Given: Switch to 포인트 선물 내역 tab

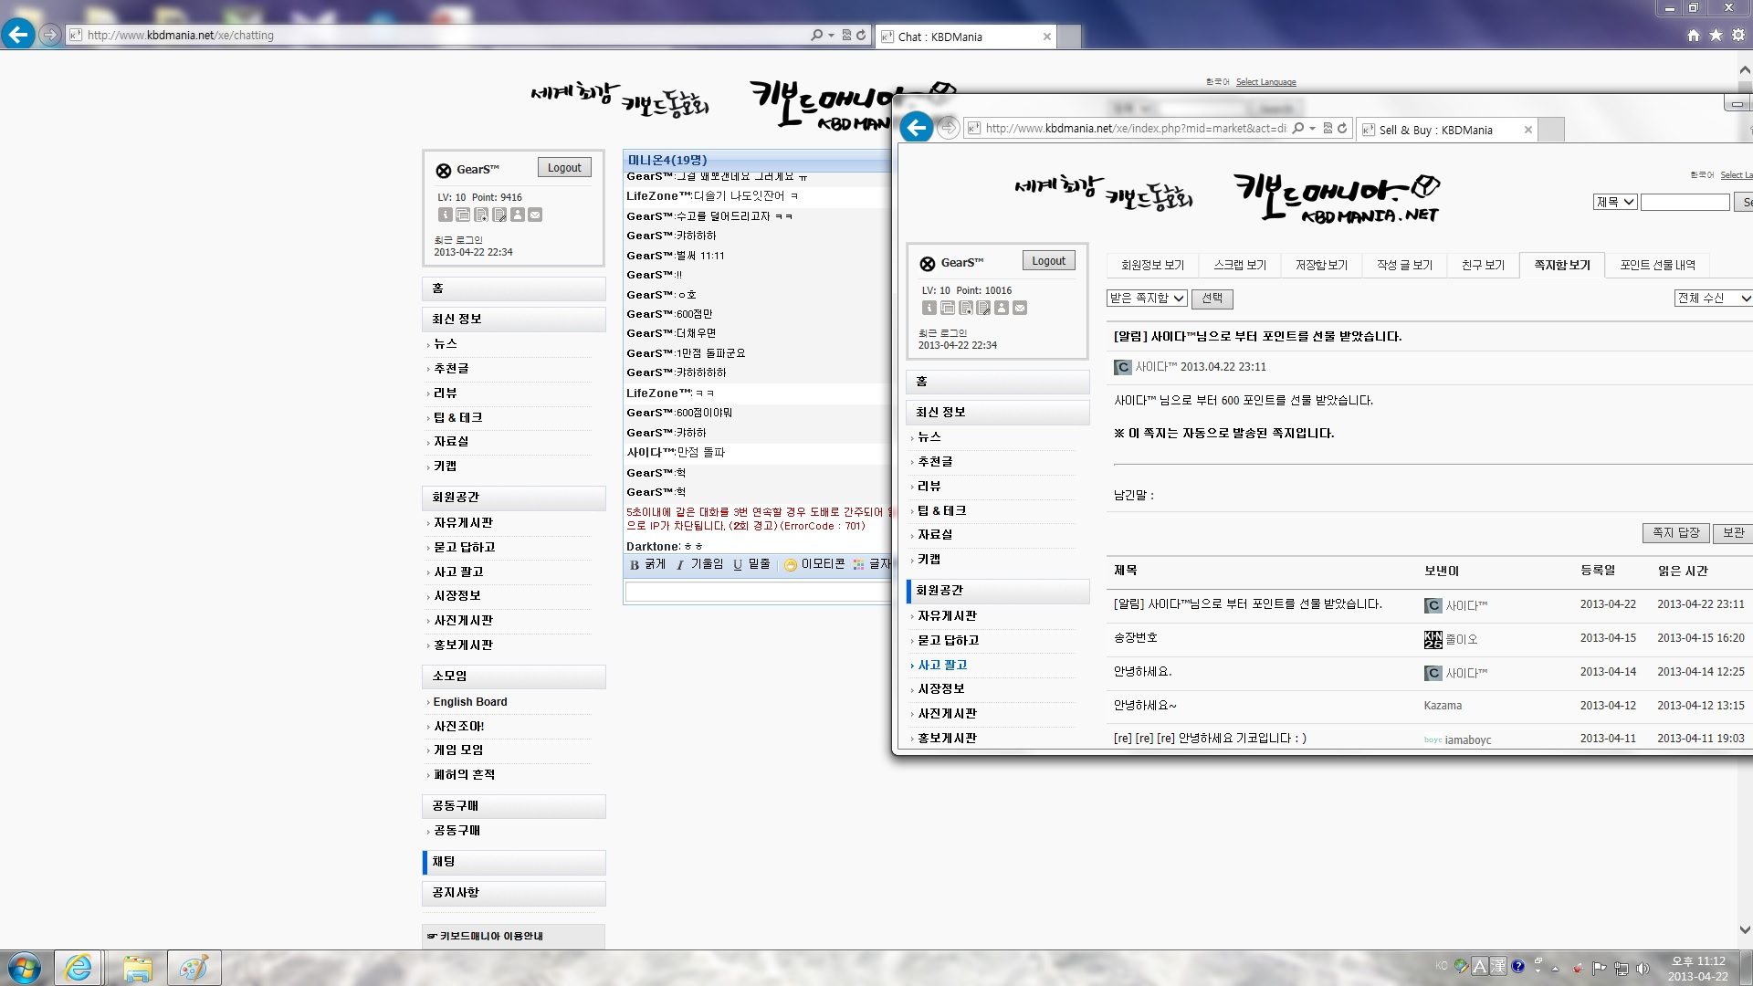Looking at the screenshot, I should click(1657, 265).
